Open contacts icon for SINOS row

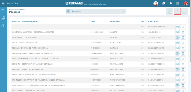pyautogui.click(x=177, y=43)
